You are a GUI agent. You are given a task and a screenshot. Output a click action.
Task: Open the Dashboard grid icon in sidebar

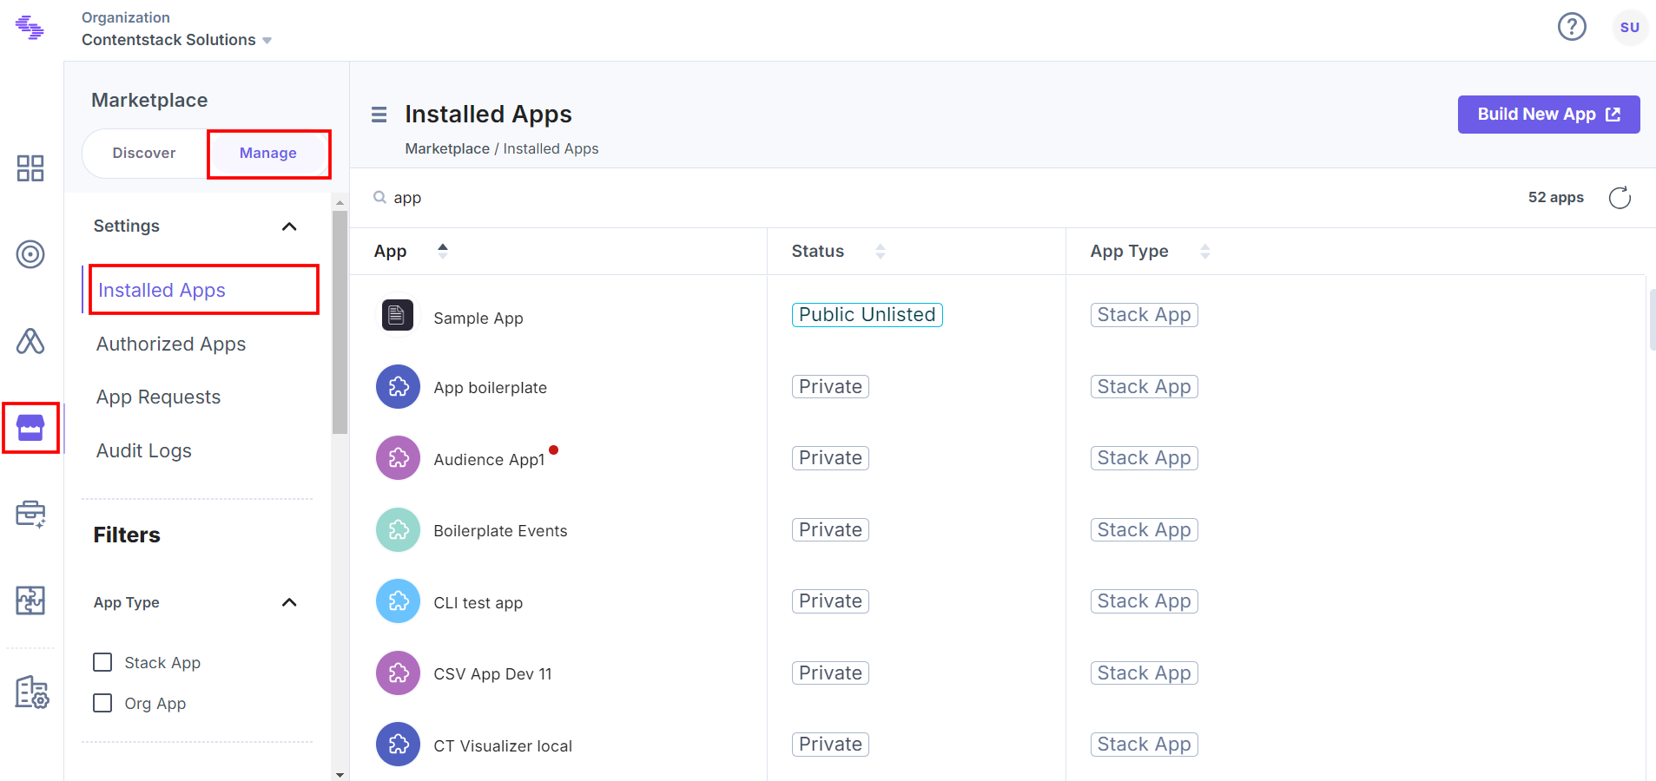tap(30, 168)
